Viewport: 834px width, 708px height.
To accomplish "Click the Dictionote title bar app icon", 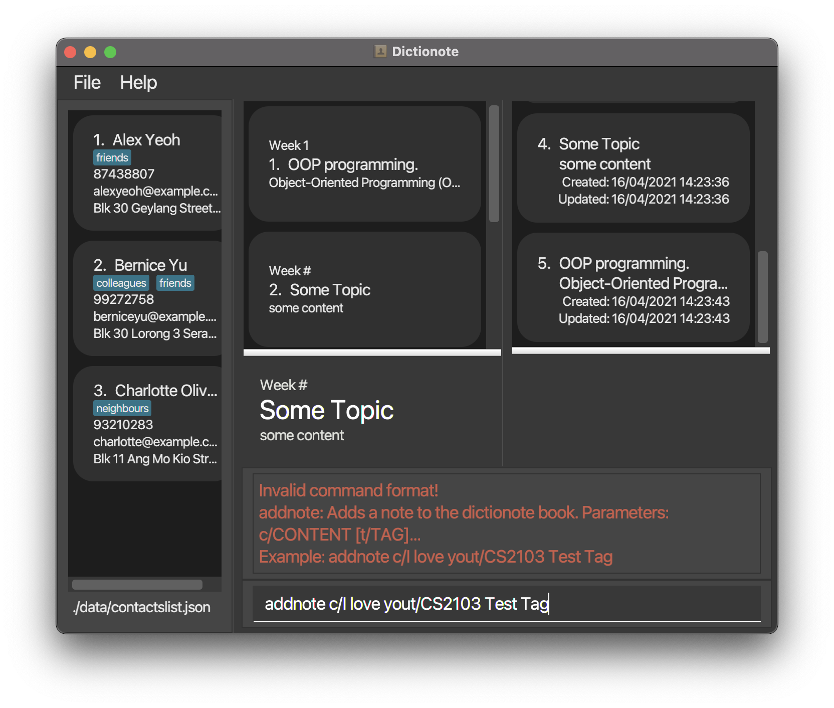I will click(380, 51).
